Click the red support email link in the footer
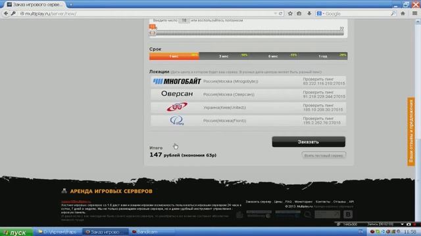This screenshot has height=236, width=421. click(76, 201)
